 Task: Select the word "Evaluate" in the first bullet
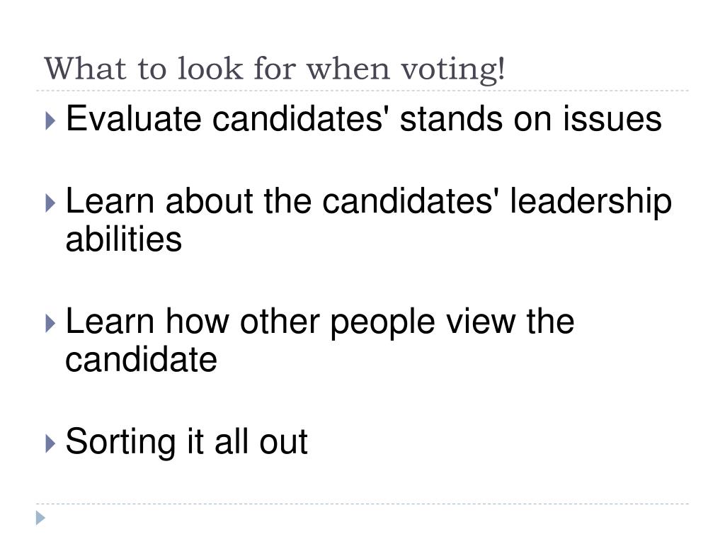[134, 119]
